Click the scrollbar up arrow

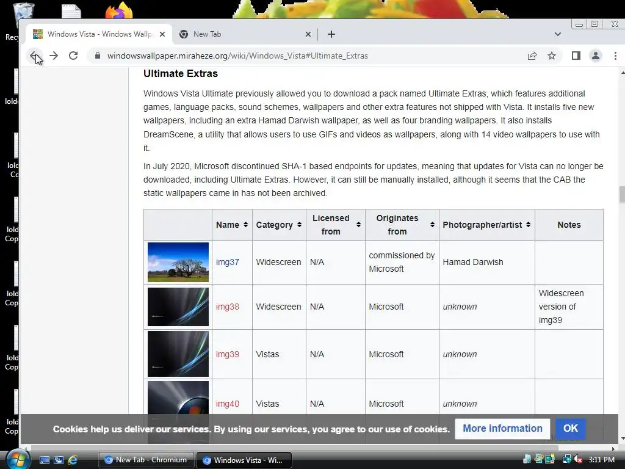[622, 73]
